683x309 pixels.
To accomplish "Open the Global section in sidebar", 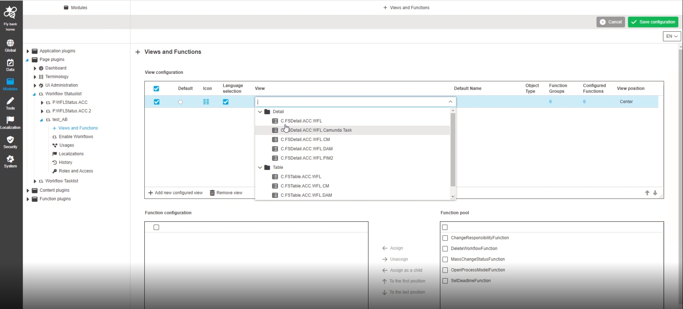I will click(10, 46).
